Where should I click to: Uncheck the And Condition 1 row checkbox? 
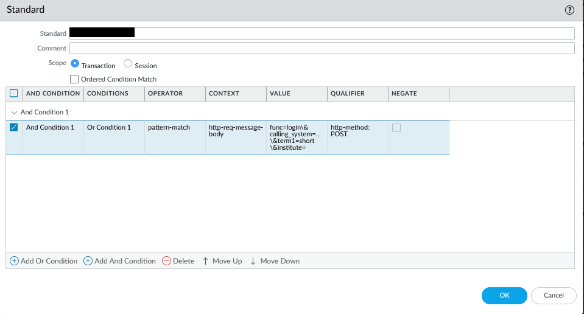pyautogui.click(x=14, y=127)
